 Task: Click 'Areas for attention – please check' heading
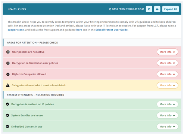[32, 42]
